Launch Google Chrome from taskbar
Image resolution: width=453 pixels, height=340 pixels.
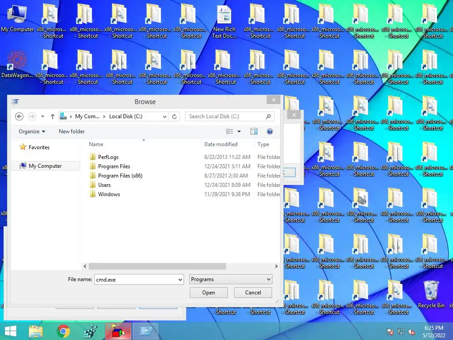(x=63, y=331)
